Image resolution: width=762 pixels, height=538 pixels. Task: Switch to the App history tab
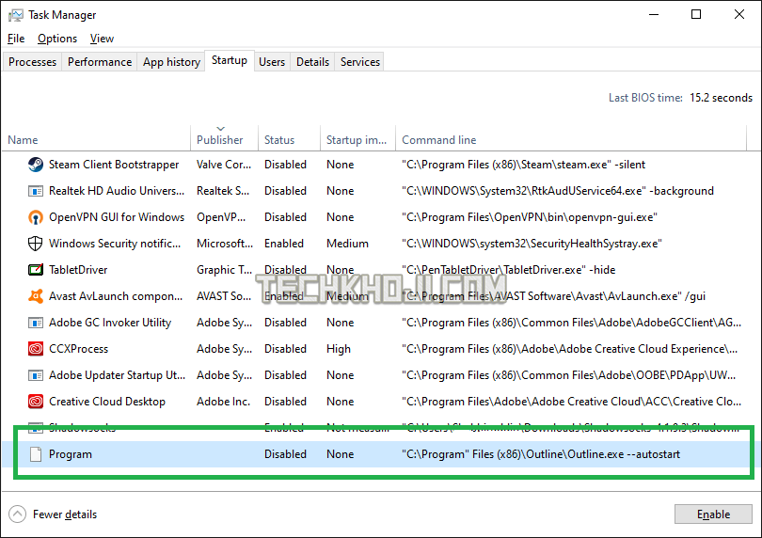171,62
